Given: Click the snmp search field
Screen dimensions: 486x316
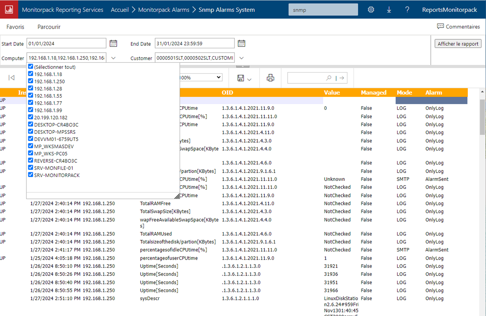Looking at the screenshot, I should pos(323,10).
